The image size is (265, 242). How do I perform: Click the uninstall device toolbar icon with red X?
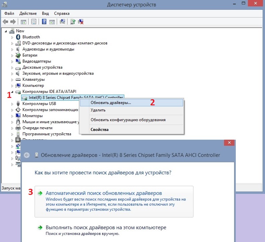(x=81, y=22)
